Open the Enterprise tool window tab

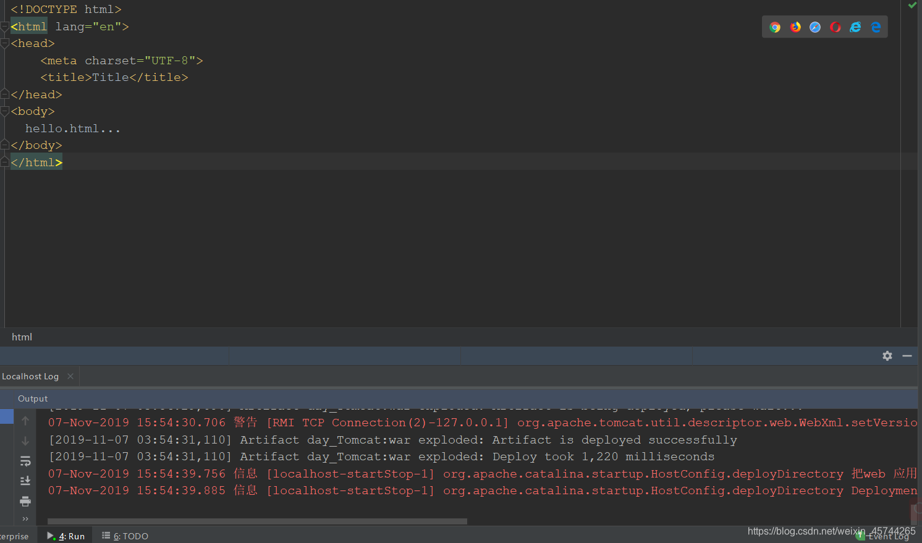pos(14,536)
